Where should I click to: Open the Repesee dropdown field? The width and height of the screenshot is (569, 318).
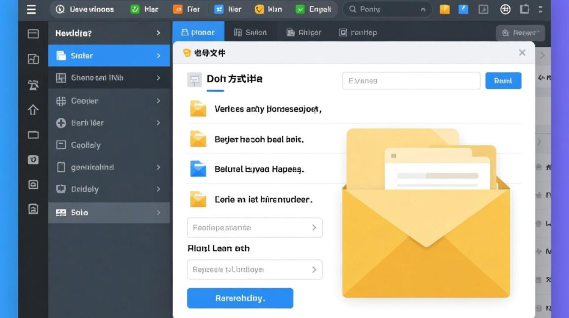(x=254, y=270)
